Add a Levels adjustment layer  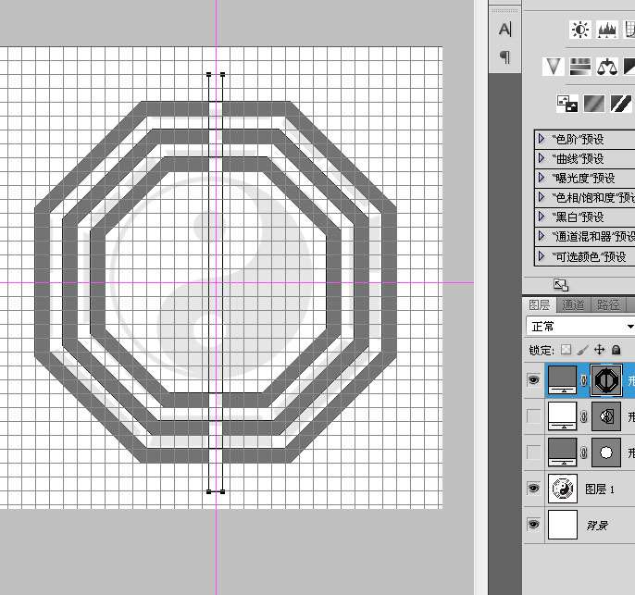pyautogui.click(x=607, y=30)
